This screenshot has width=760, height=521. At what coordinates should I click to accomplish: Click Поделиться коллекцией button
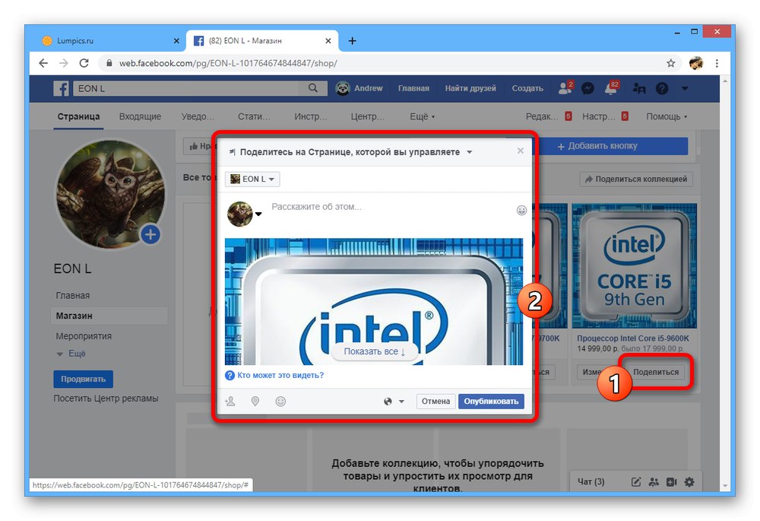pos(636,179)
